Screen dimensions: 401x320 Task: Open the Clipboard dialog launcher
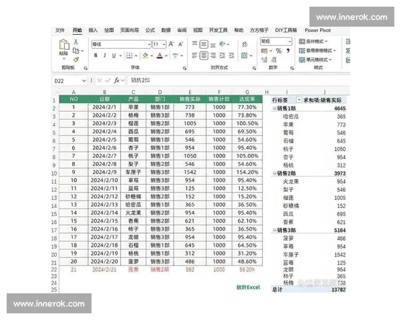pos(86,68)
